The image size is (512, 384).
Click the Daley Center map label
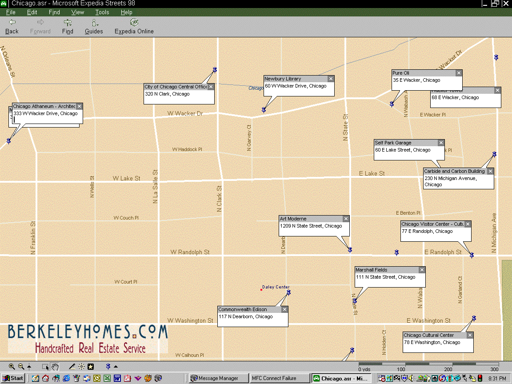tap(276, 287)
